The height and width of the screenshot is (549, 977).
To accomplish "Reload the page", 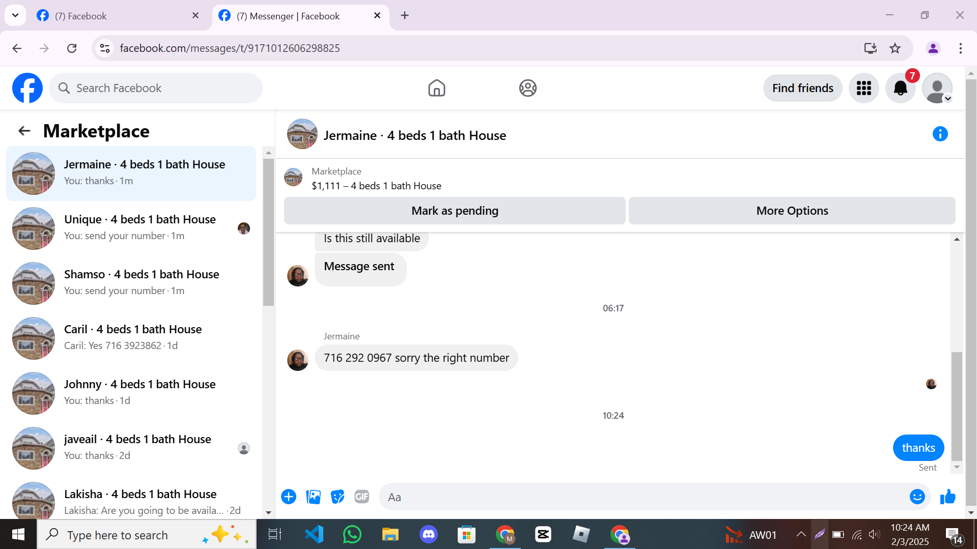I will (72, 48).
